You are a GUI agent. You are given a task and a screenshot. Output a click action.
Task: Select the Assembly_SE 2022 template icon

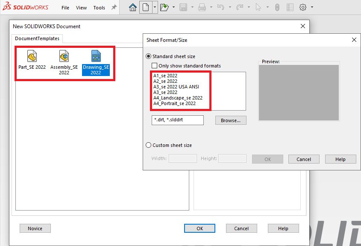coord(64,56)
